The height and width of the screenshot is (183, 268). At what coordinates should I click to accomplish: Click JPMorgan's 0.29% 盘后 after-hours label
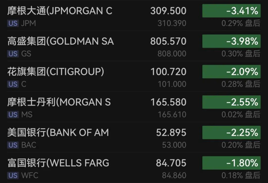pyautogui.click(x=241, y=23)
